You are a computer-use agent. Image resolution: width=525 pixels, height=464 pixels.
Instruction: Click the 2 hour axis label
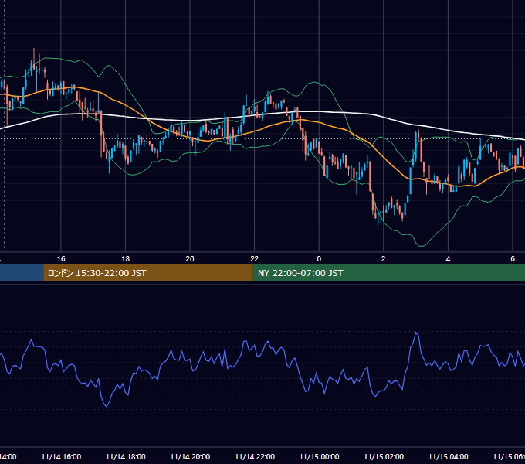384,259
